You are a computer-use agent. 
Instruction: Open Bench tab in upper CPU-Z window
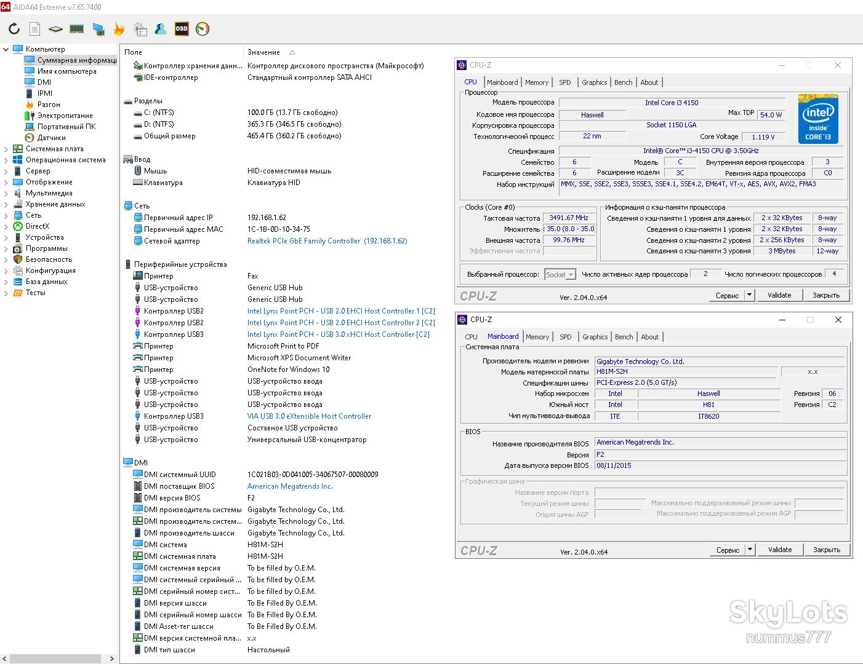[x=624, y=82]
